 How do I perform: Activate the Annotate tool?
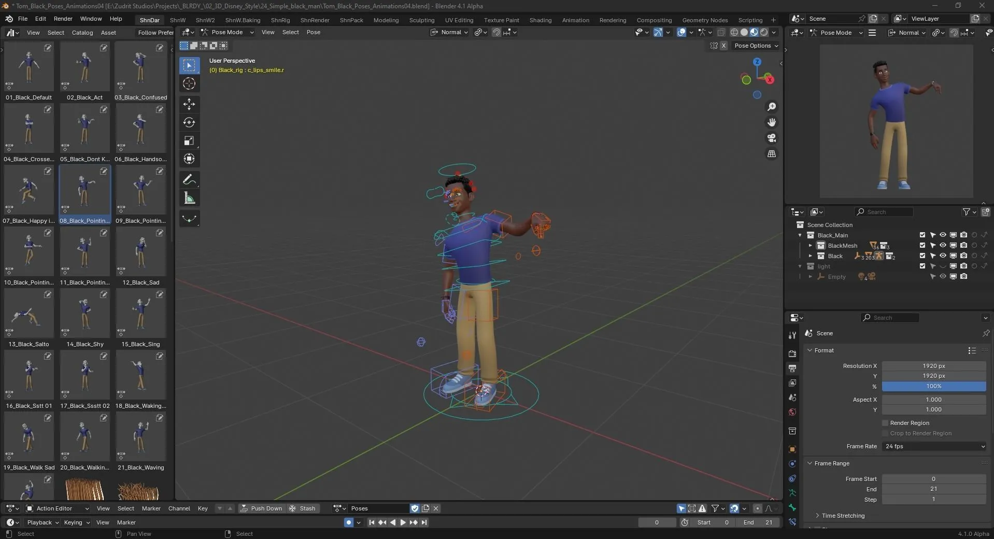(x=189, y=179)
